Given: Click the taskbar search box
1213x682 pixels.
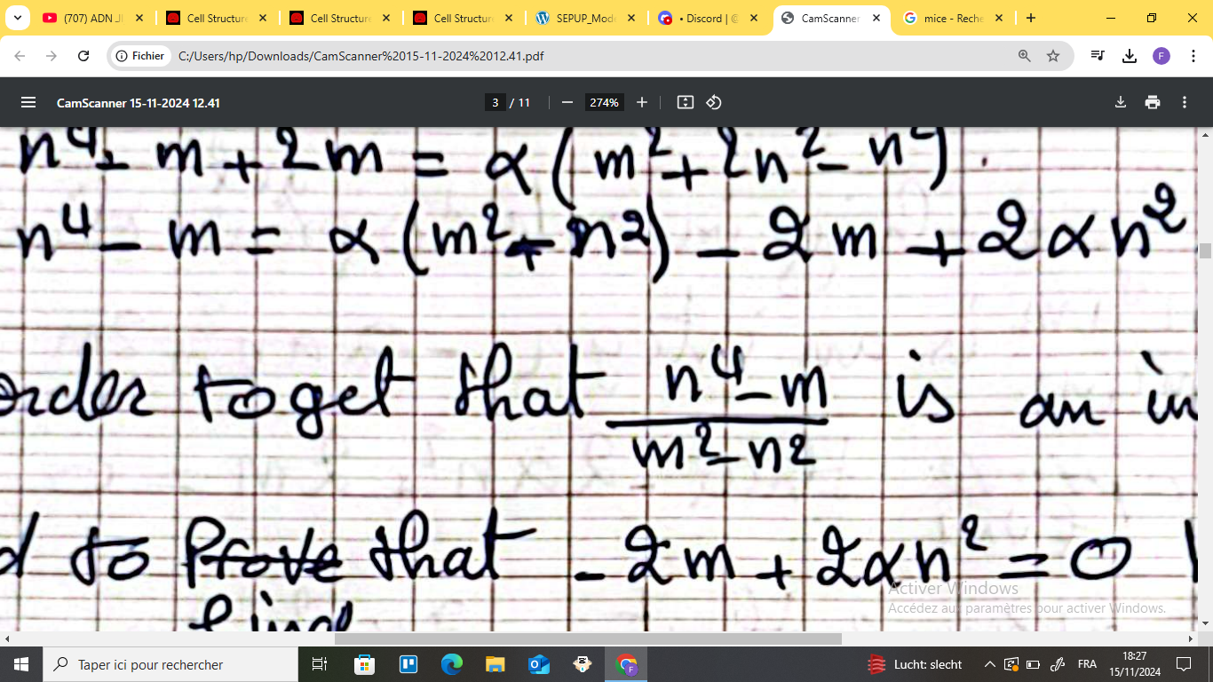Looking at the screenshot, I should tap(170, 664).
